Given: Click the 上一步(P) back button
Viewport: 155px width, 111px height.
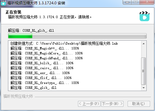Looking at the screenshot, I should 89,104.
